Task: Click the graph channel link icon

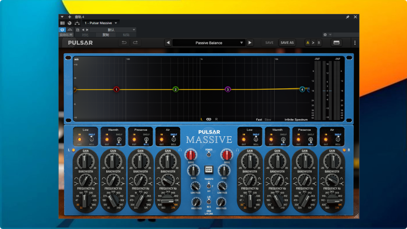Action: 209,119
